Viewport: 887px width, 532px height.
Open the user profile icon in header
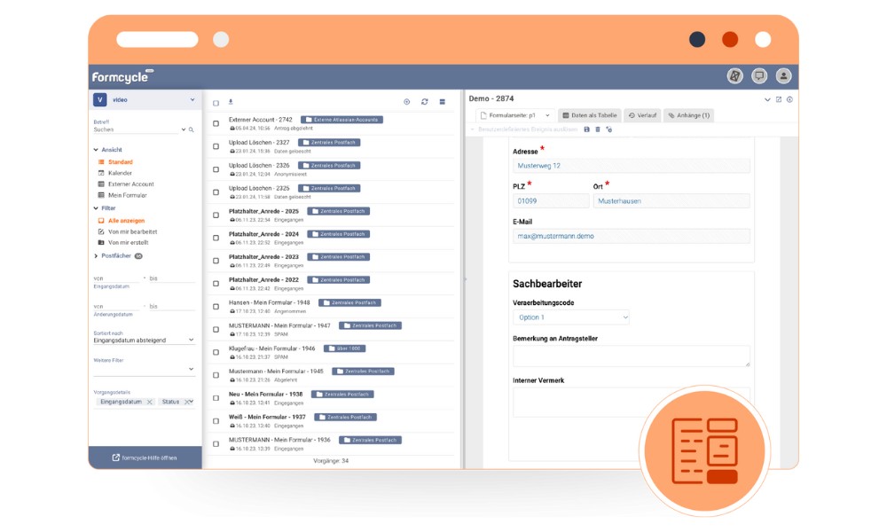(783, 76)
